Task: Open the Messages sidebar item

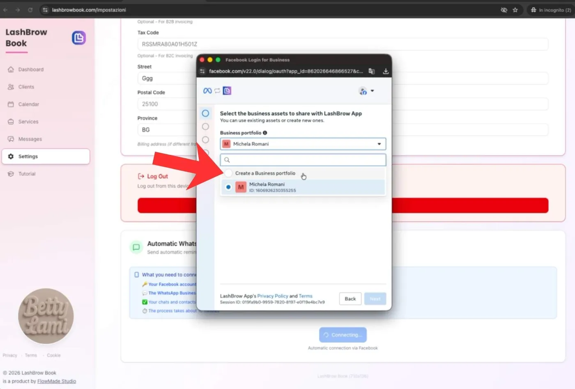Action: point(30,139)
